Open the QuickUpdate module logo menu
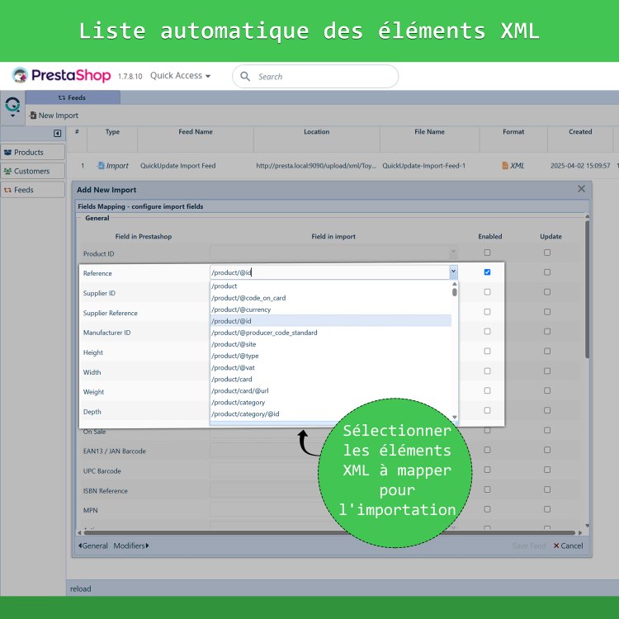619x619 pixels. [x=12, y=107]
